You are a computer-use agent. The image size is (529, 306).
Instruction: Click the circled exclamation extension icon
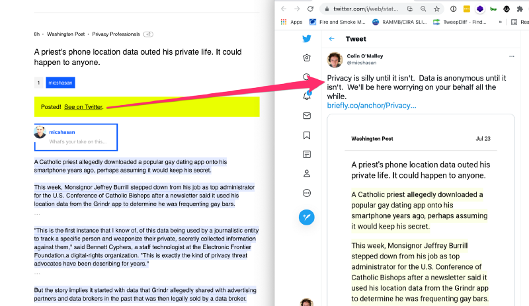click(x=454, y=9)
